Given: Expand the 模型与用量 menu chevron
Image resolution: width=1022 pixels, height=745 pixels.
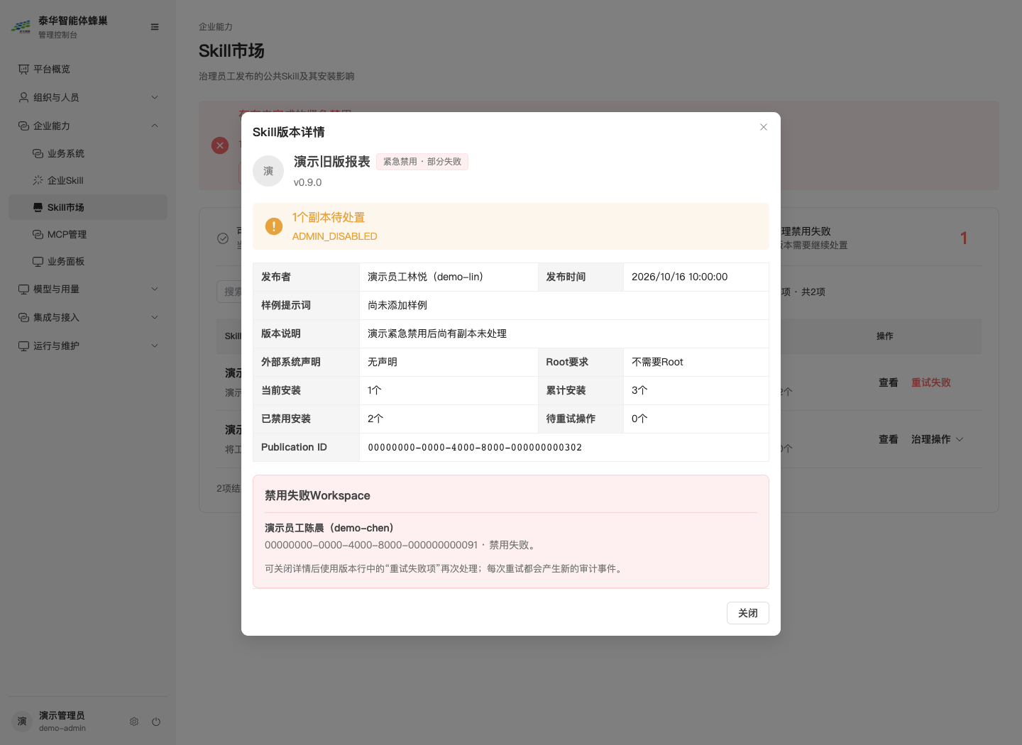Looking at the screenshot, I should [155, 289].
